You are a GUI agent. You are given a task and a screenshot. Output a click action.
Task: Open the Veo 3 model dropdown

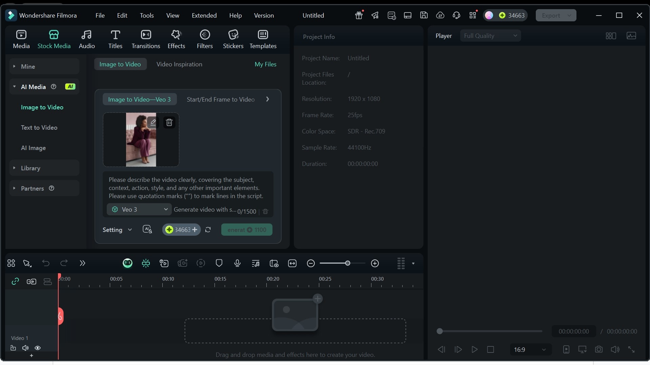pos(139,209)
